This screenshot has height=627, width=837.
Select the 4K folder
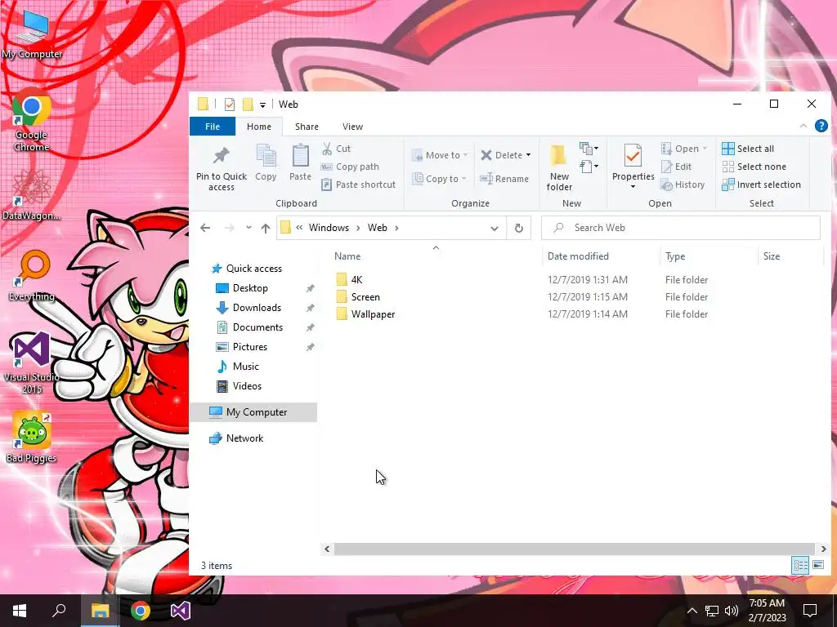click(x=356, y=280)
